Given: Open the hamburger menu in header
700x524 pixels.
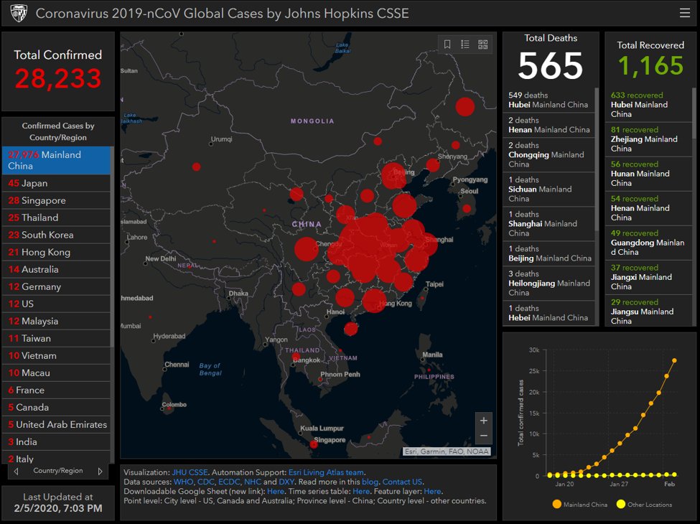Looking at the screenshot, I should 685,13.
